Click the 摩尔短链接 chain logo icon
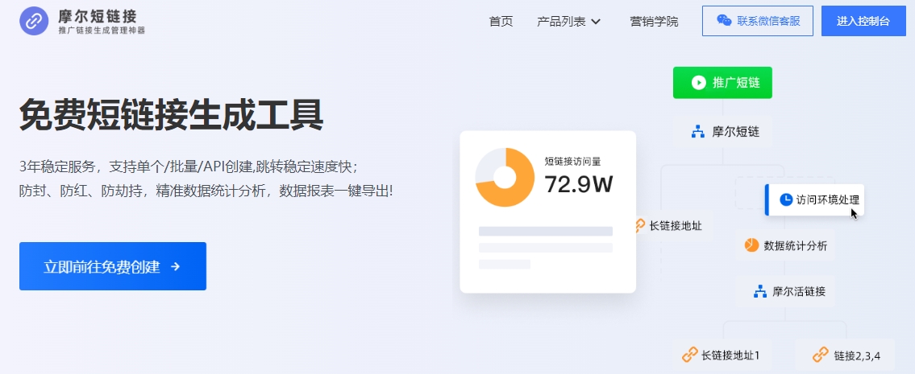915x374 pixels. [34, 21]
